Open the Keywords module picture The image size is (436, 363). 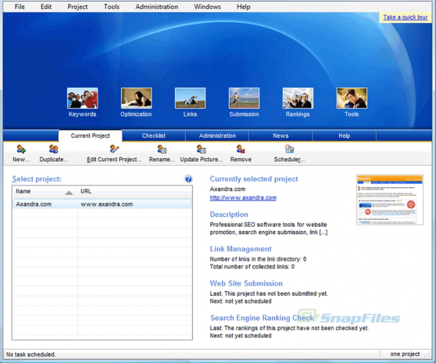(82, 98)
